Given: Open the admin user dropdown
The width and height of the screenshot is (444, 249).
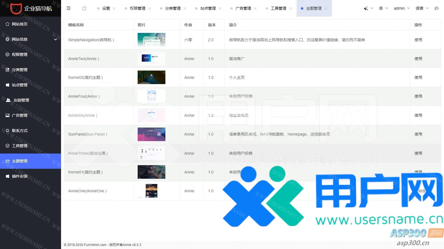Looking at the screenshot, I should (x=402, y=8).
